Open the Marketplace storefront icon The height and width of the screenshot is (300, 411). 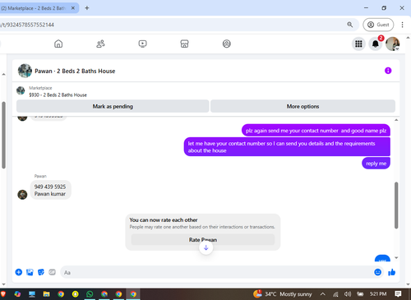click(184, 44)
